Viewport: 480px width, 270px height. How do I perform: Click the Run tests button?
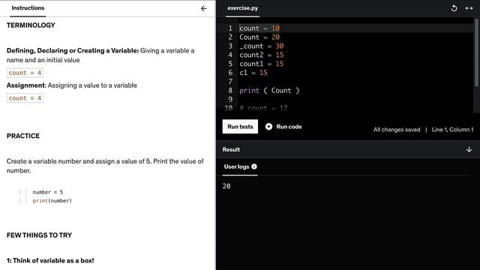pyautogui.click(x=240, y=127)
